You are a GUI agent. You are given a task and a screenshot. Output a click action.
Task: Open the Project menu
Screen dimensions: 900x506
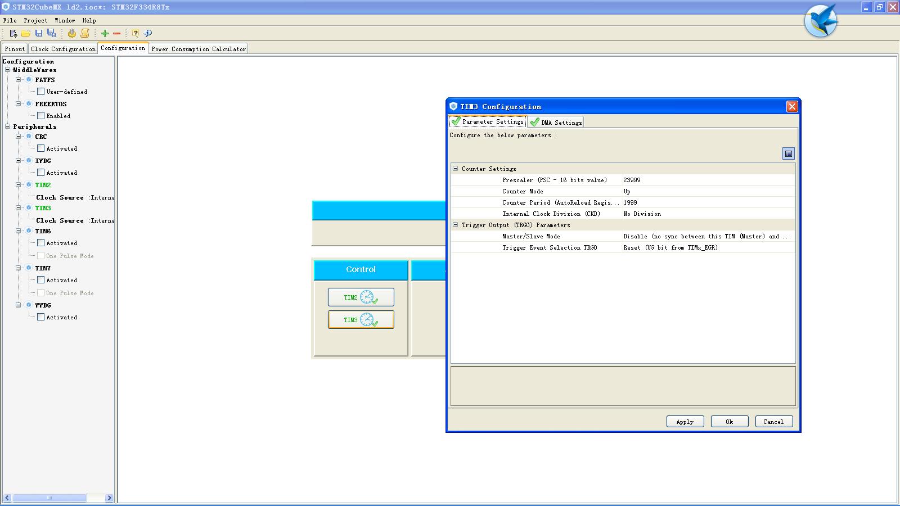tap(35, 20)
